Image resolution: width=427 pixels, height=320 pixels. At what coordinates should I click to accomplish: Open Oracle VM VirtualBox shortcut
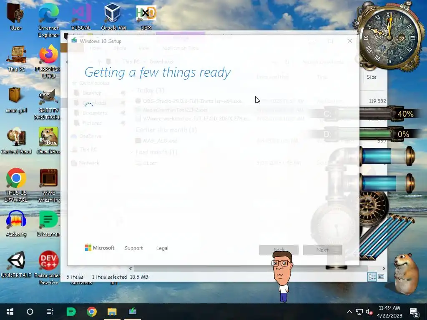click(x=113, y=16)
